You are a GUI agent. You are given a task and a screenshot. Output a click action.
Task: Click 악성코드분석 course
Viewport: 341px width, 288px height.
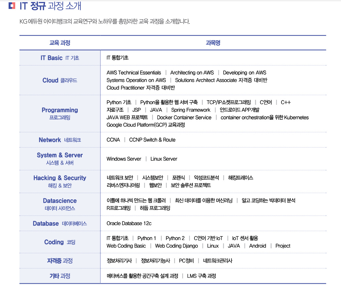(206, 178)
